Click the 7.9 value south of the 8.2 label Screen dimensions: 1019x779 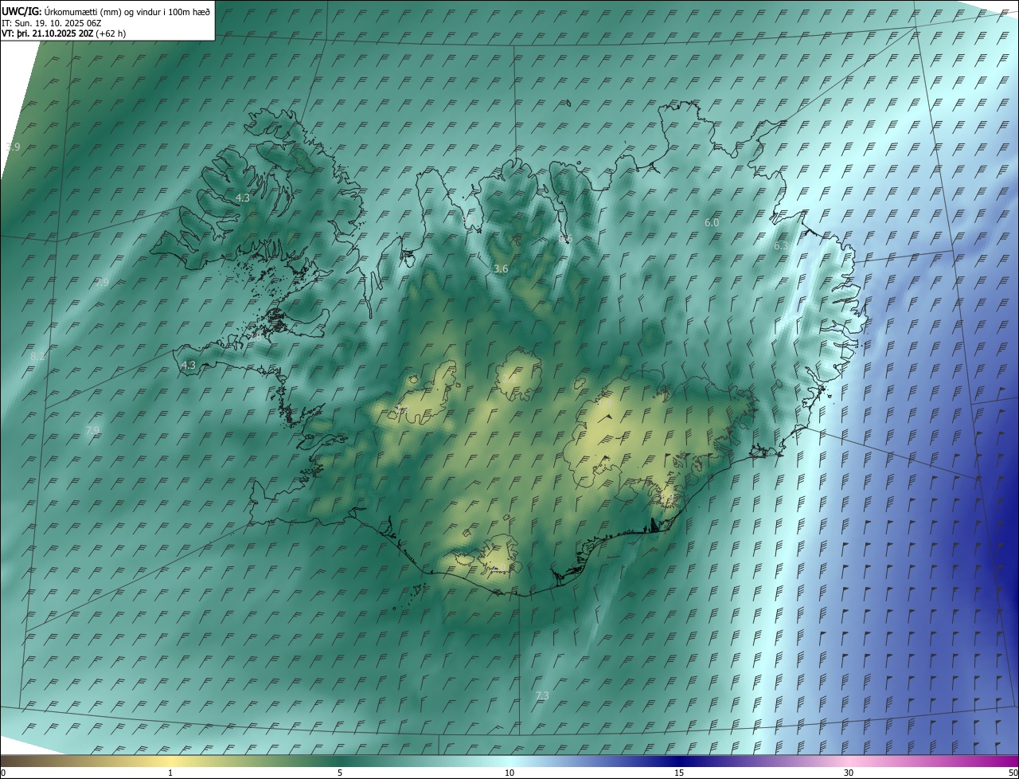[x=92, y=430]
